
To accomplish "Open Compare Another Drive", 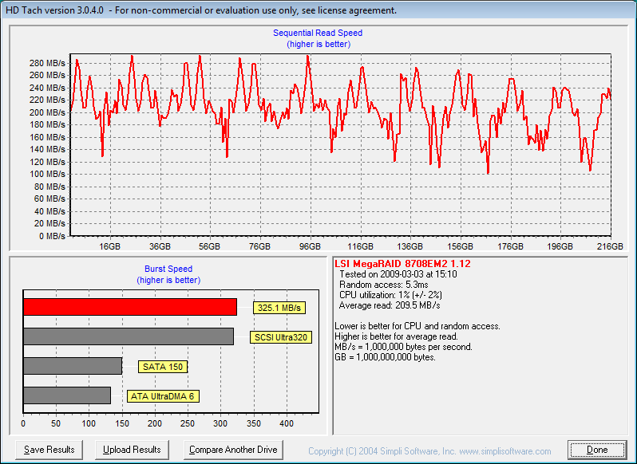I will coord(233,450).
